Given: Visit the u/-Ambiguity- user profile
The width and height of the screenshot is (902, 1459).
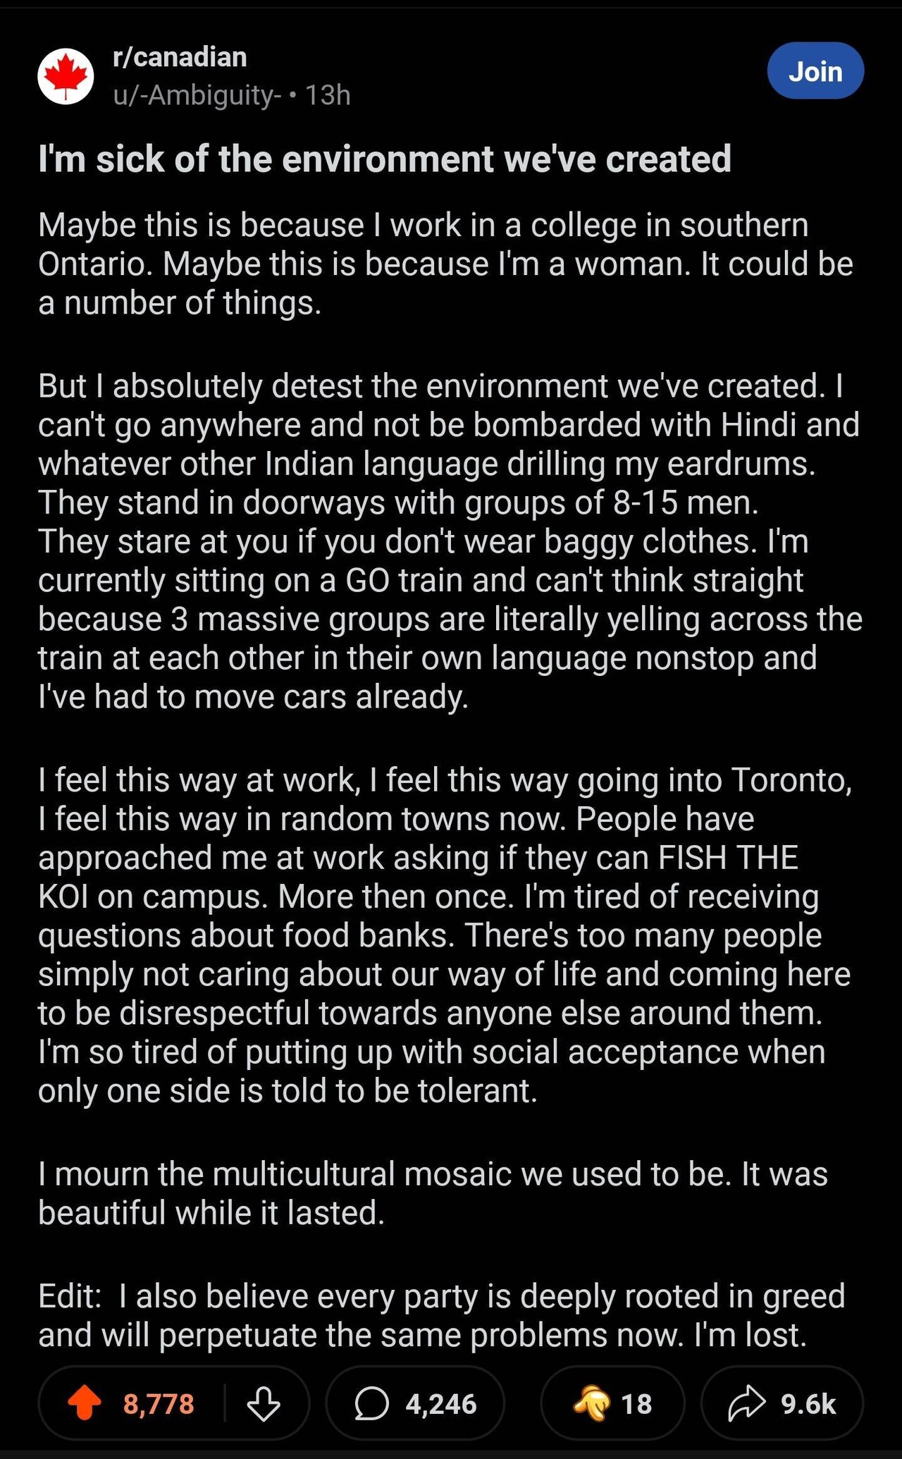Looking at the screenshot, I should coord(193,95).
